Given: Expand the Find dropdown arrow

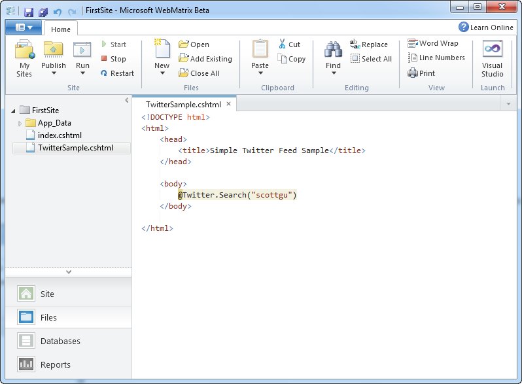Looking at the screenshot, I should click(x=334, y=73).
